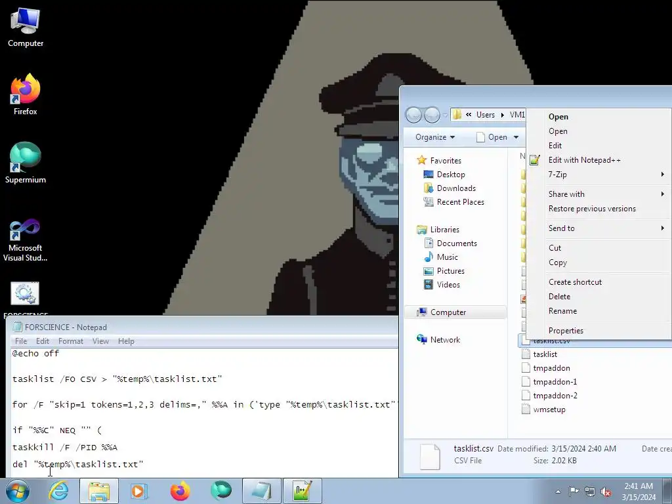Click the Open button in Explorer's toolbar
Viewport: 672px width, 504px height.
click(492, 137)
